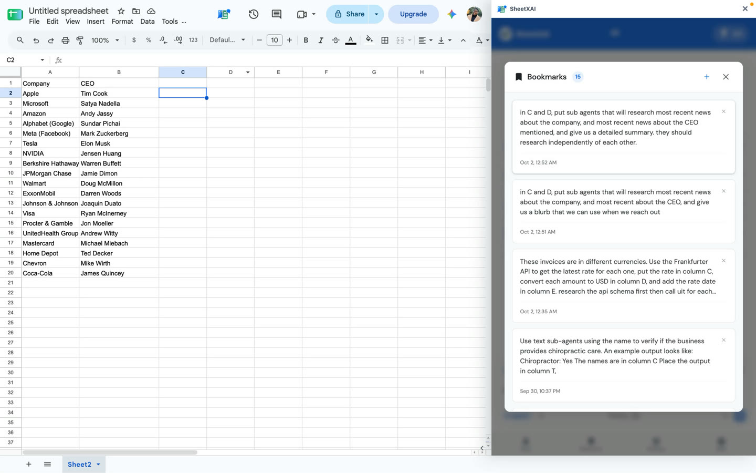Image resolution: width=756 pixels, height=473 pixels.
Task: Open the Gemini sparkle icon
Action: [x=451, y=14]
